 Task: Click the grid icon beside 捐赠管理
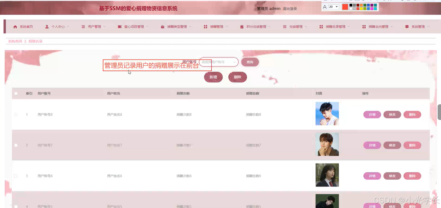coord(205,27)
